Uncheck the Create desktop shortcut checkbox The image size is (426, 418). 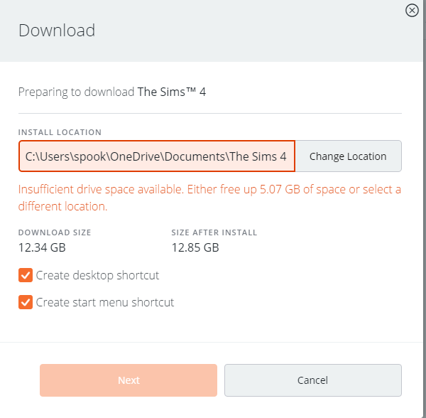coord(26,275)
